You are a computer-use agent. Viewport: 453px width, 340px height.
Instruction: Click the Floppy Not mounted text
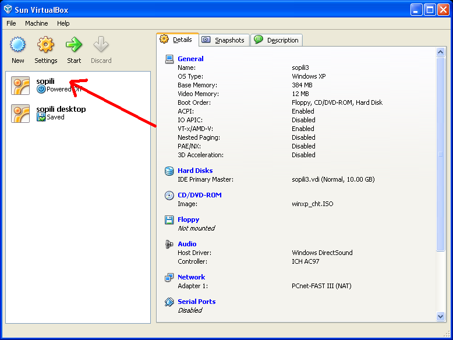tap(196, 228)
